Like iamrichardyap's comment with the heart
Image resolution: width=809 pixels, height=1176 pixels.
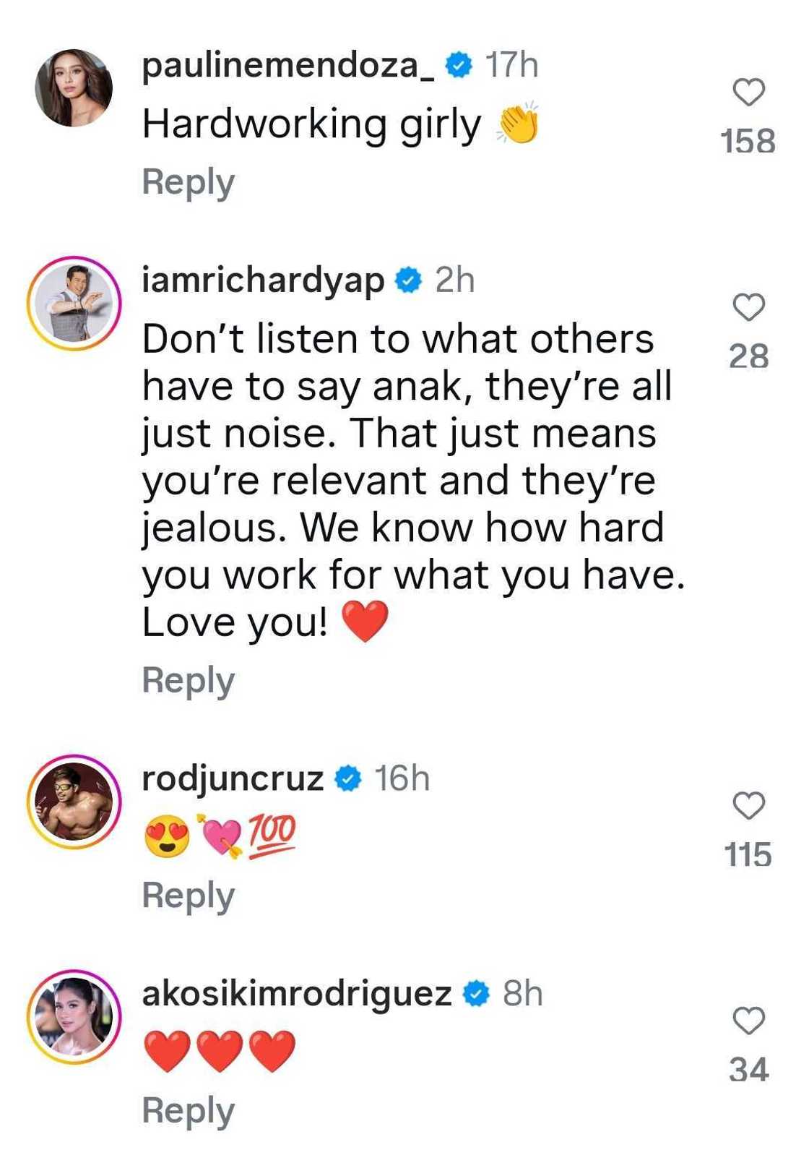coord(748,307)
